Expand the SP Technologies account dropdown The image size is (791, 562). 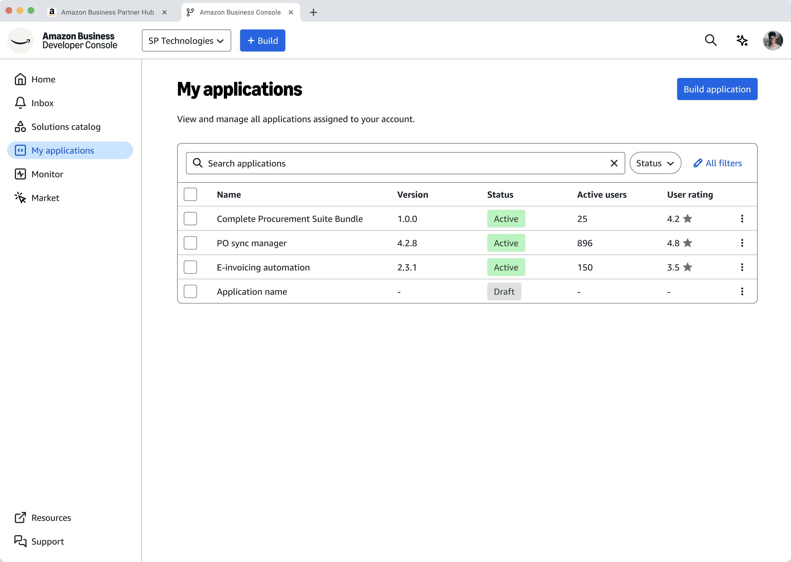(x=186, y=41)
